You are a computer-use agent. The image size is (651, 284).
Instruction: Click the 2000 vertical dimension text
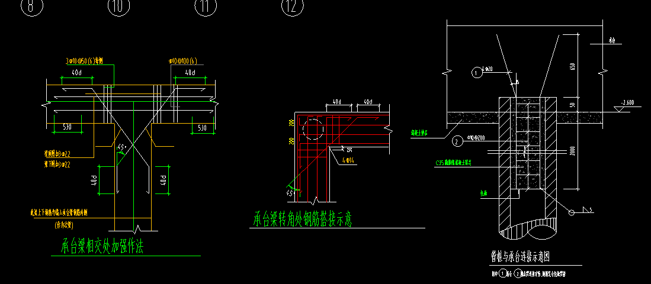(x=573, y=151)
